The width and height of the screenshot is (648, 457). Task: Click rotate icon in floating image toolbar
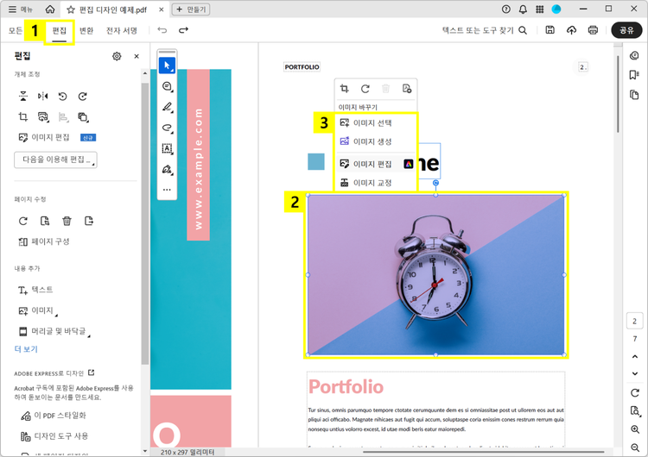365,89
